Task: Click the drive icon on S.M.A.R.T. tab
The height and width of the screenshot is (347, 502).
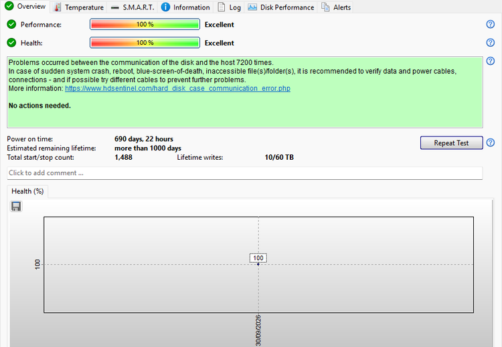Action: pyautogui.click(x=115, y=8)
